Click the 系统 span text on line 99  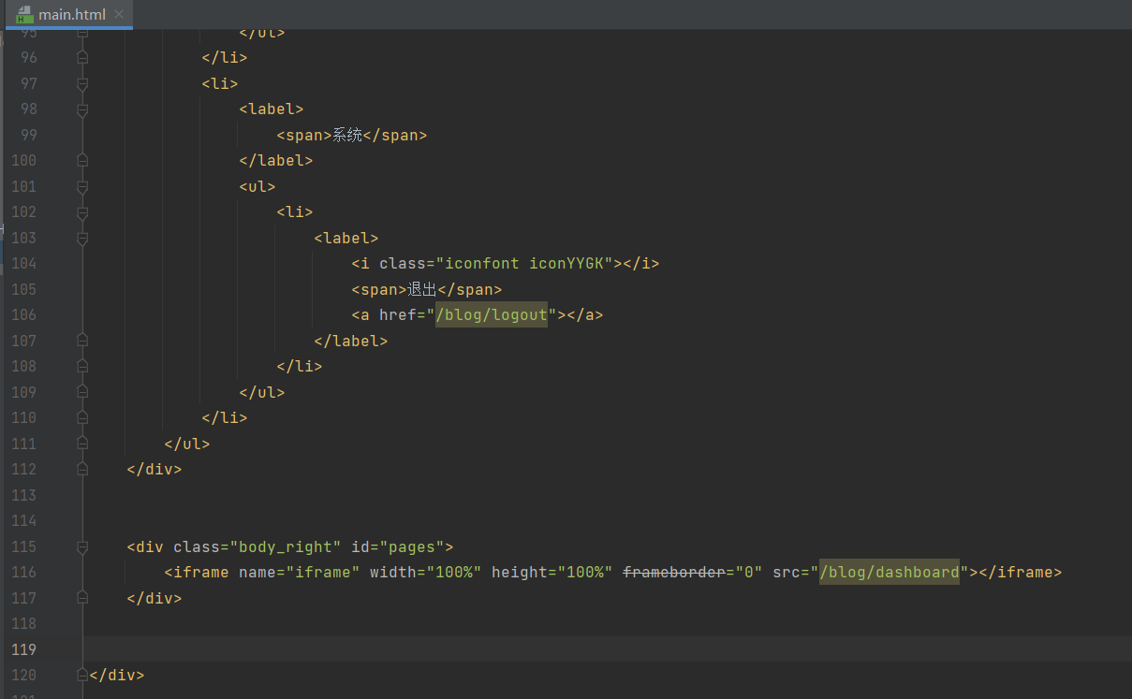(346, 135)
